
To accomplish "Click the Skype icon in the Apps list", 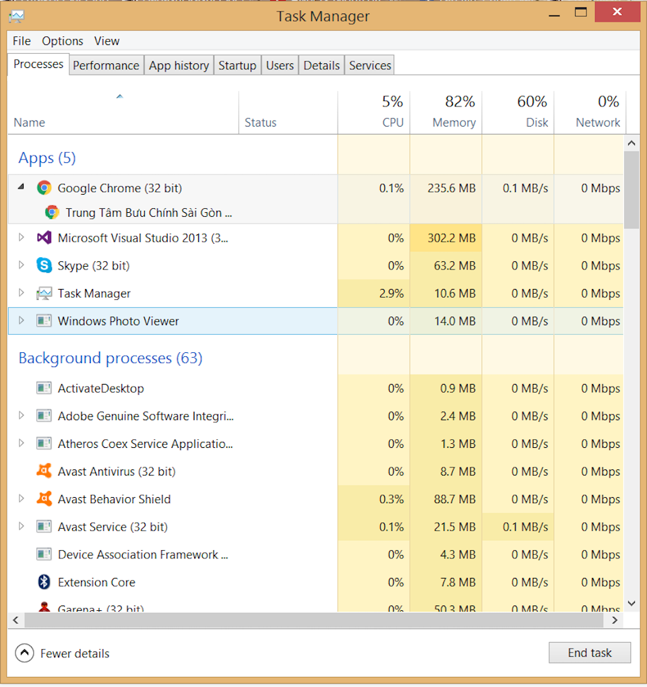I will point(44,265).
